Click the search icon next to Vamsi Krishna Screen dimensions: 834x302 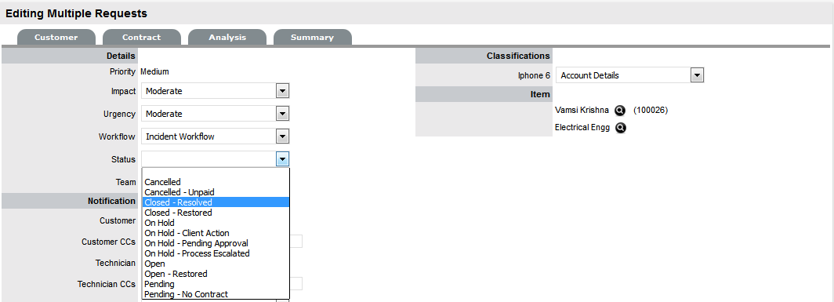620,111
